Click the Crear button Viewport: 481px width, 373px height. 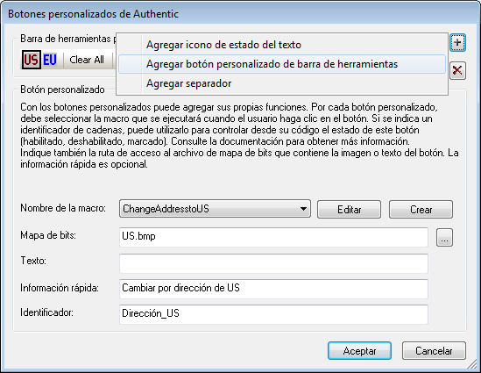421,210
